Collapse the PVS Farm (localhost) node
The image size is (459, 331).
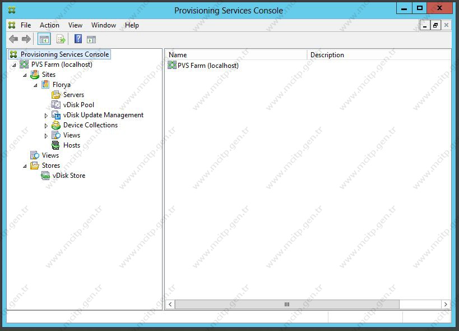point(14,65)
